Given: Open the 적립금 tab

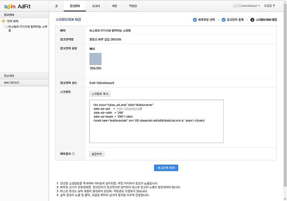Looking at the screenshot, I should (x=133, y=6).
